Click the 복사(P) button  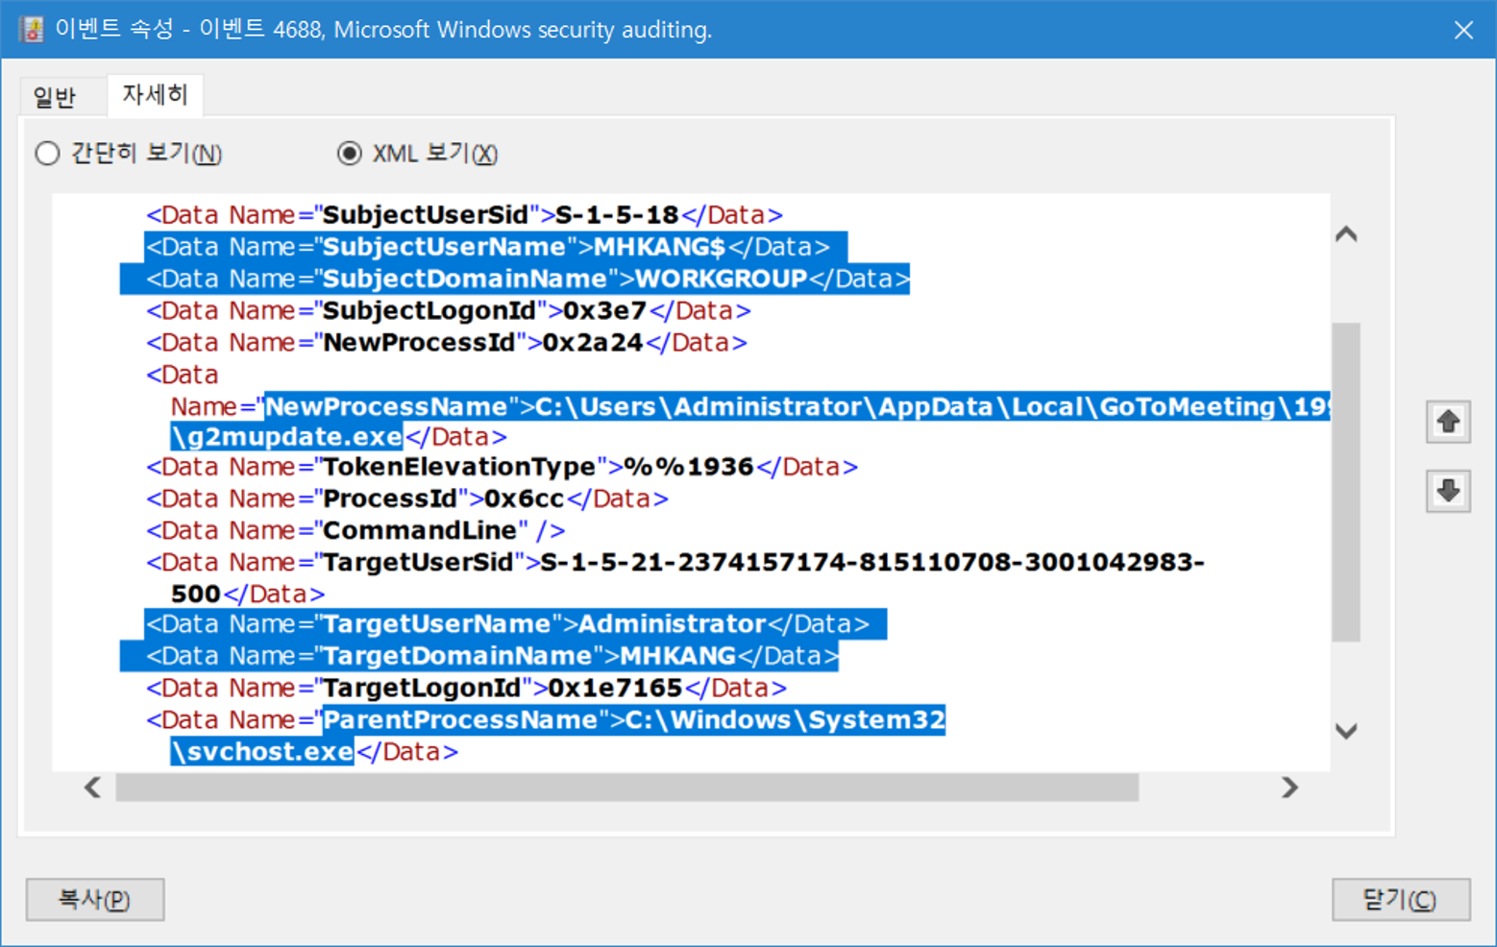point(95,900)
